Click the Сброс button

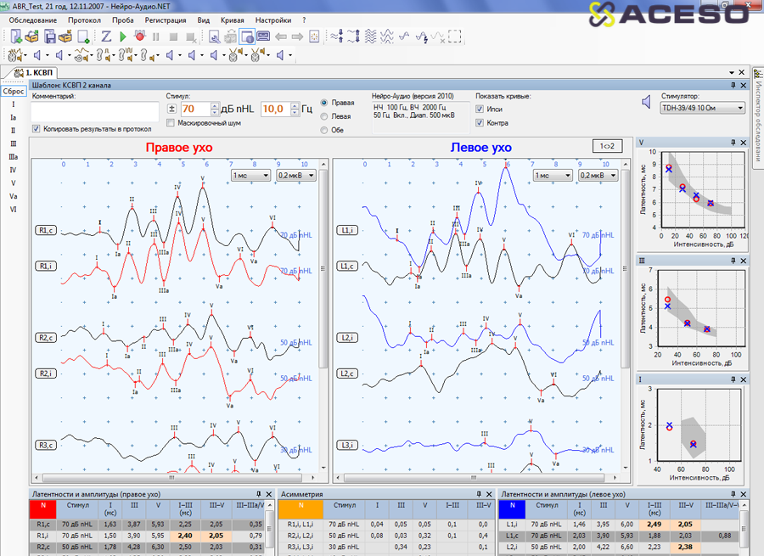(14, 91)
